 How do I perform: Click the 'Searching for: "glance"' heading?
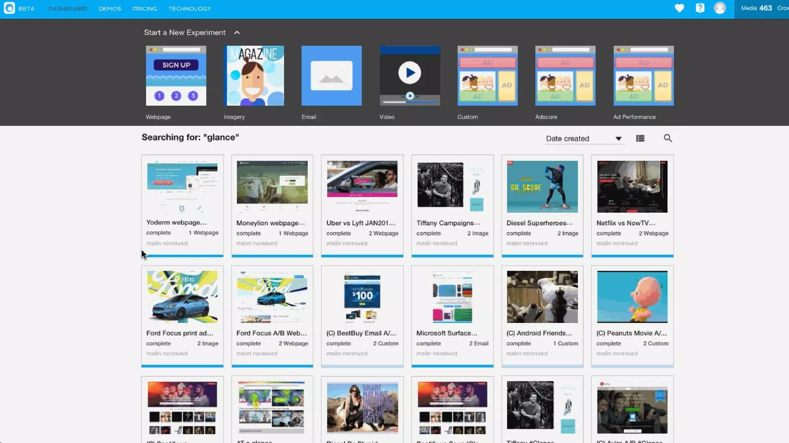point(190,137)
